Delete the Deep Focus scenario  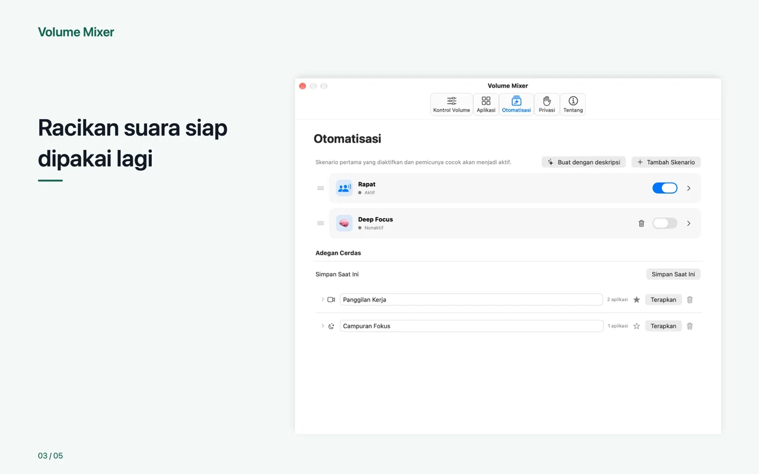(641, 223)
